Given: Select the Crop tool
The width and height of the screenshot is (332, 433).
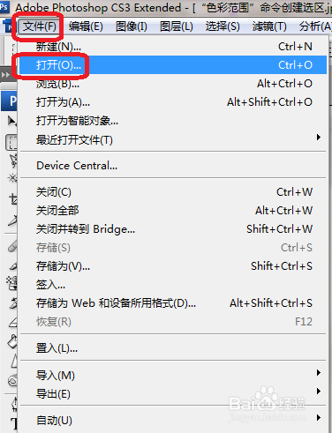Looking at the screenshot, I should pos(13,199).
